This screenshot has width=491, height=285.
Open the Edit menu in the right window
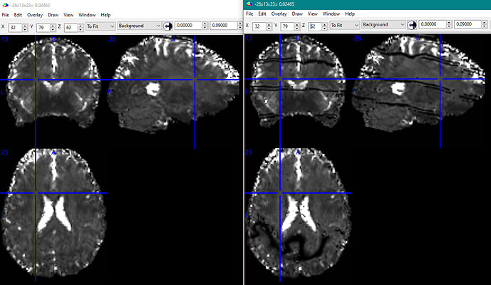[262, 14]
